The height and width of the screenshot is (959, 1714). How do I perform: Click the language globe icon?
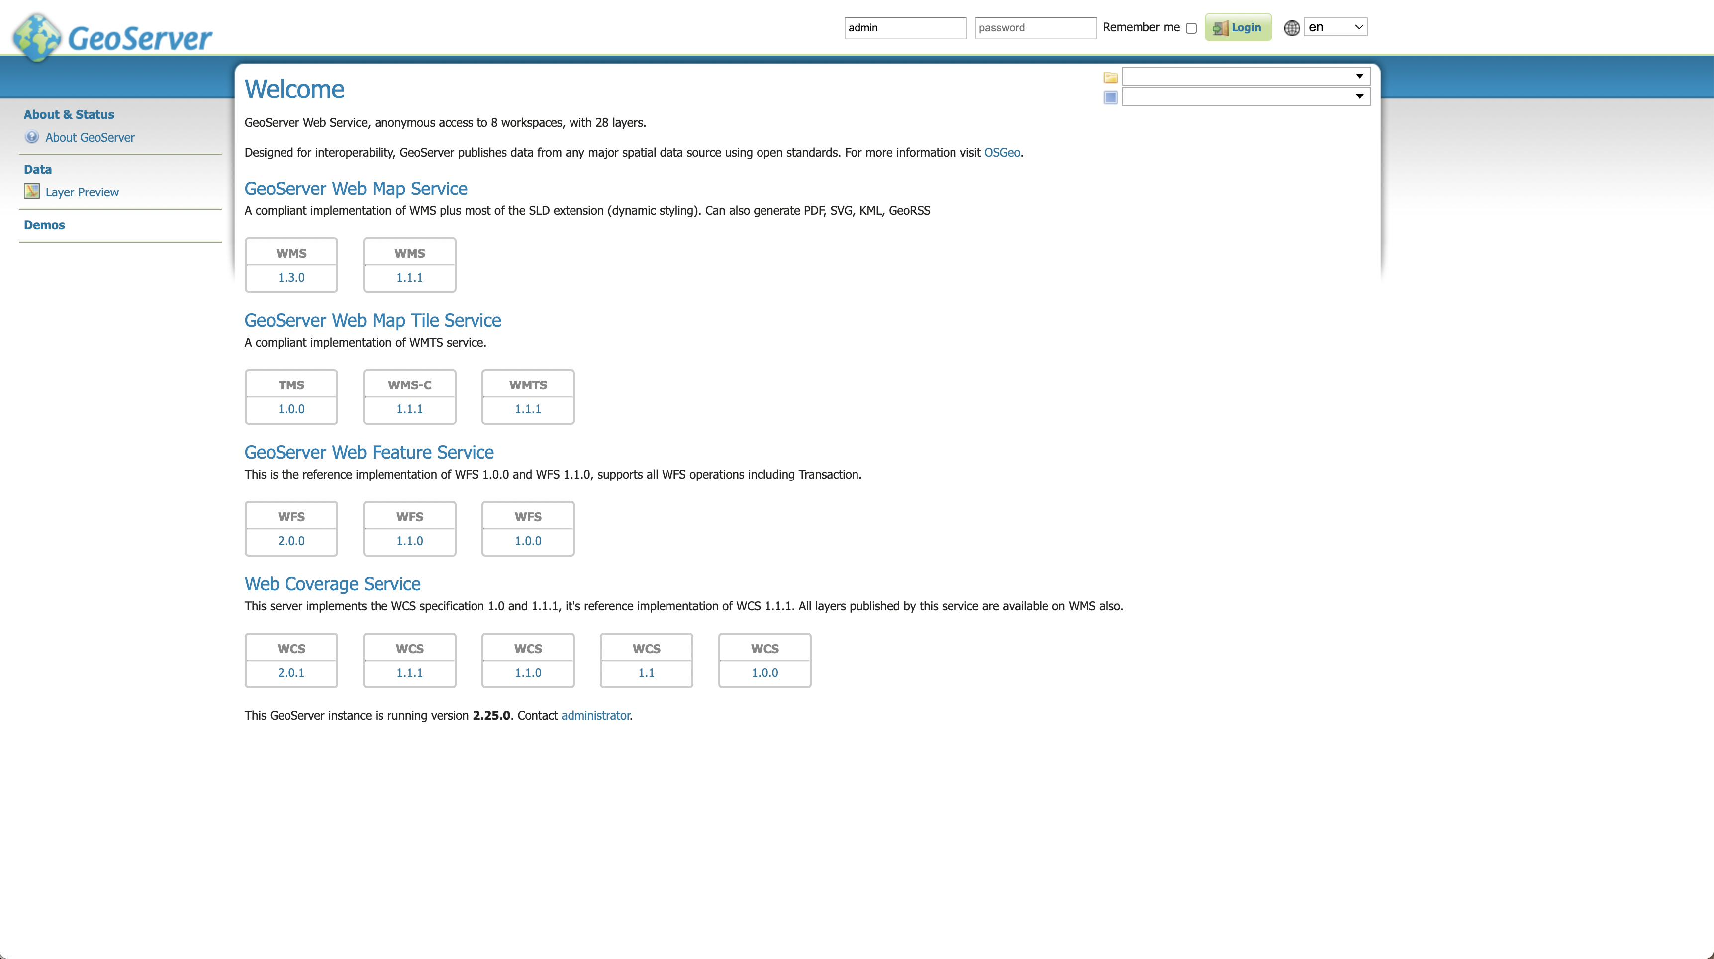[x=1292, y=28]
